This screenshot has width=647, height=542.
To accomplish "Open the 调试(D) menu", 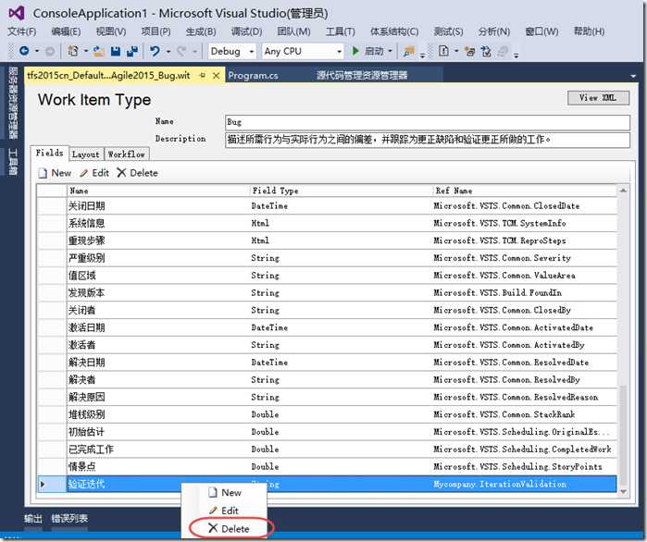I will (x=246, y=31).
